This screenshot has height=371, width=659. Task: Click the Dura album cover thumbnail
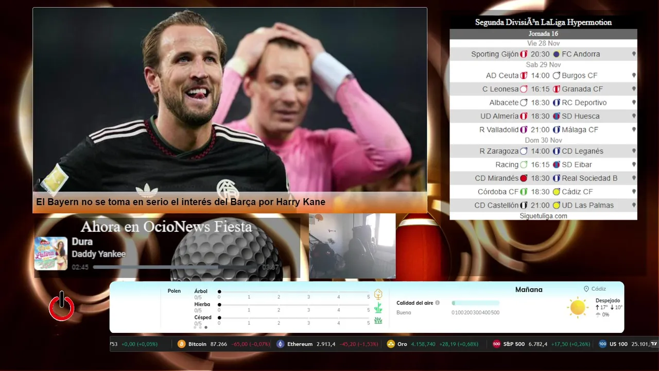51,254
